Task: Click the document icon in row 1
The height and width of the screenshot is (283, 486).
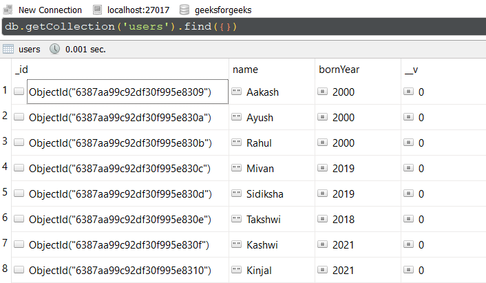Action: [x=19, y=92]
